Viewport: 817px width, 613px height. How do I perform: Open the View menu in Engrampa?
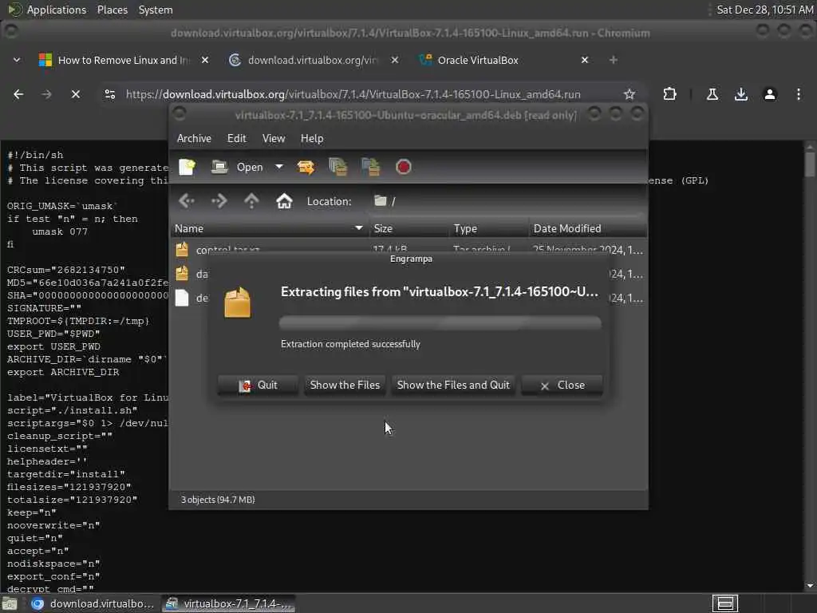tap(274, 138)
